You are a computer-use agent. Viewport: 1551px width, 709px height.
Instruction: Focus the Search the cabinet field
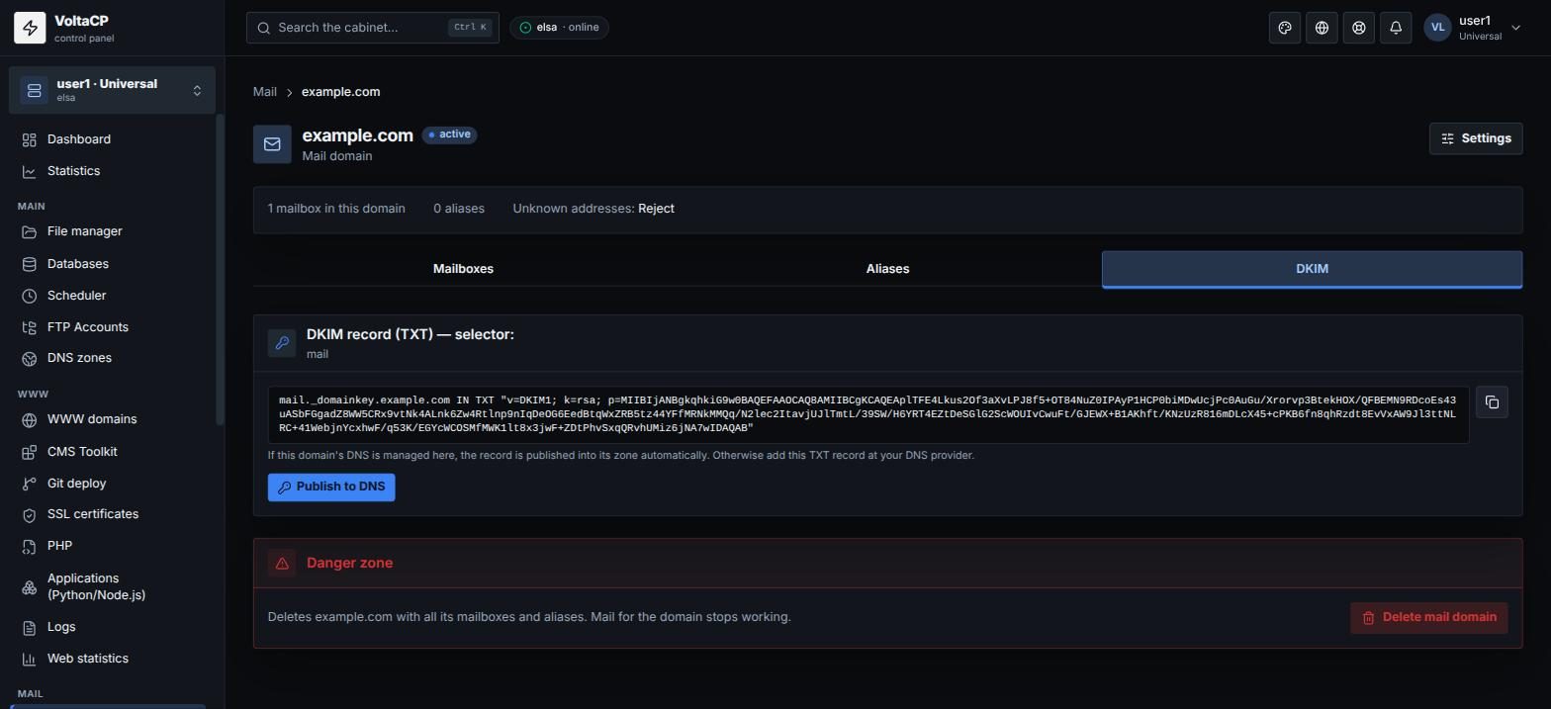coord(373,28)
